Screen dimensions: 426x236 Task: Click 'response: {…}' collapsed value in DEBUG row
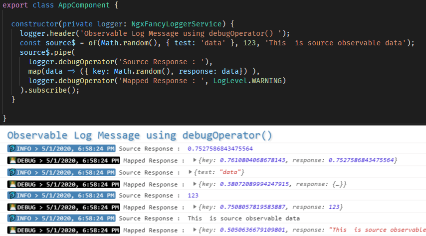tap(319, 184)
